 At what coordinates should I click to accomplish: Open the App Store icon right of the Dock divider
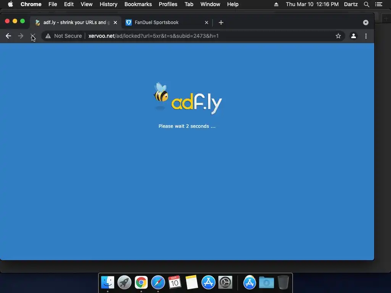pos(250,283)
